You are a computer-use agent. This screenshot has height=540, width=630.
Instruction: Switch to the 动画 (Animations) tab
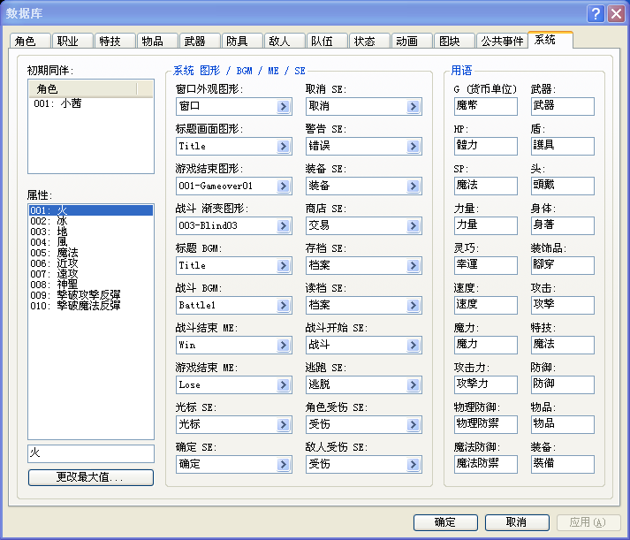click(x=412, y=41)
